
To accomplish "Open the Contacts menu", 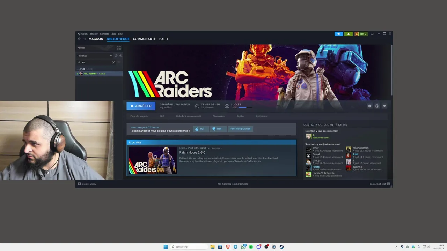I will [x=104, y=34].
